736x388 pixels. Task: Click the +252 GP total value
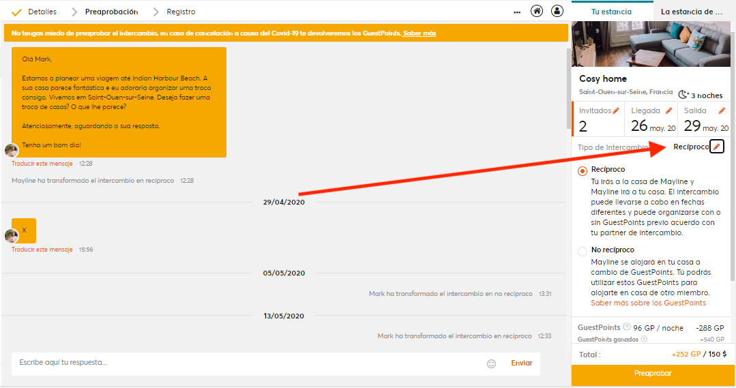pyautogui.click(x=686, y=354)
